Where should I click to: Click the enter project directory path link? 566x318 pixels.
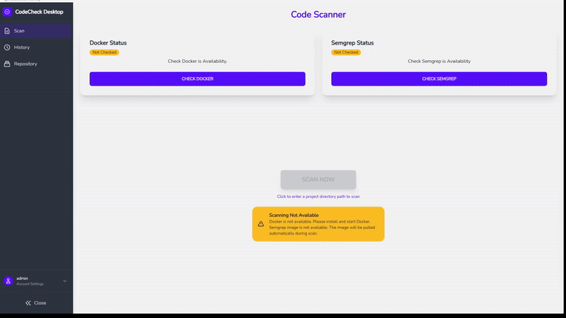pos(318,196)
